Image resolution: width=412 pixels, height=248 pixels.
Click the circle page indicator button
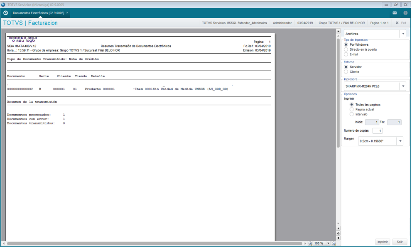click(338, 233)
